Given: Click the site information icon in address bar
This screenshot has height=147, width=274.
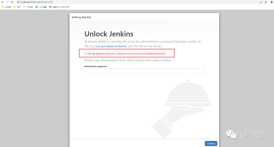Looking at the screenshot, I should 18,2.
